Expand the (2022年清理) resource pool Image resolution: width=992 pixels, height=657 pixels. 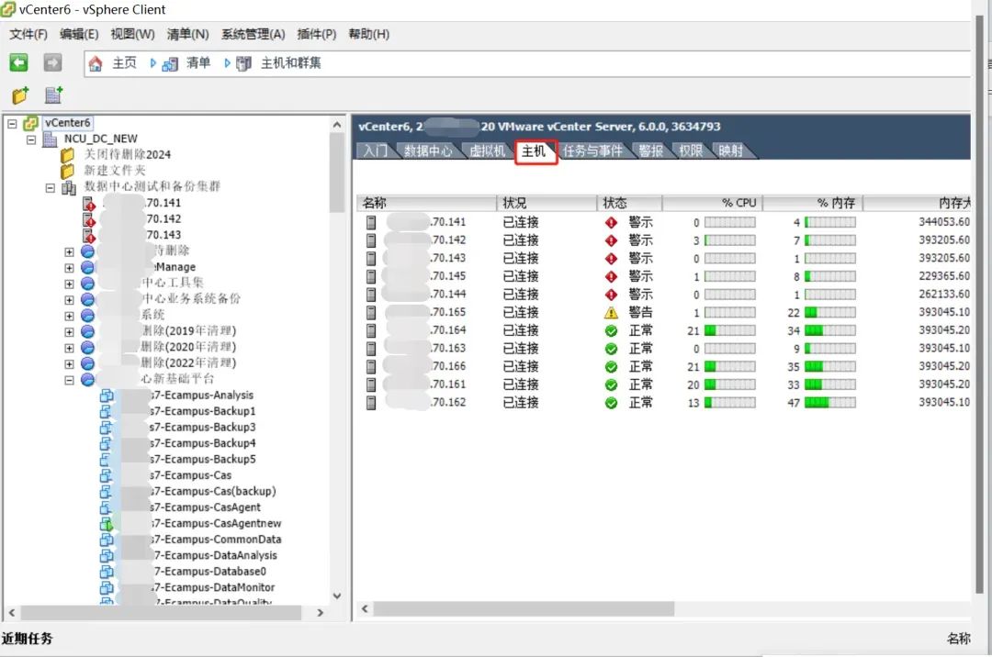point(69,364)
